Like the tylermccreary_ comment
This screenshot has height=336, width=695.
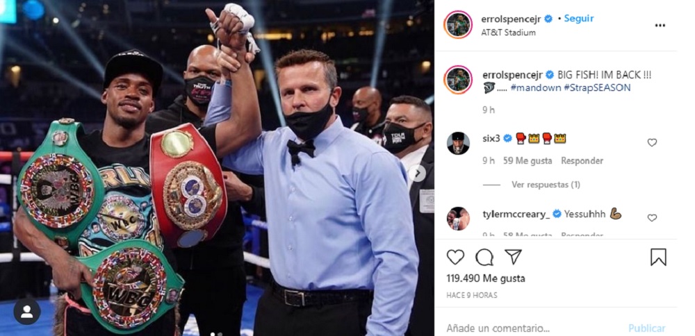652,218
